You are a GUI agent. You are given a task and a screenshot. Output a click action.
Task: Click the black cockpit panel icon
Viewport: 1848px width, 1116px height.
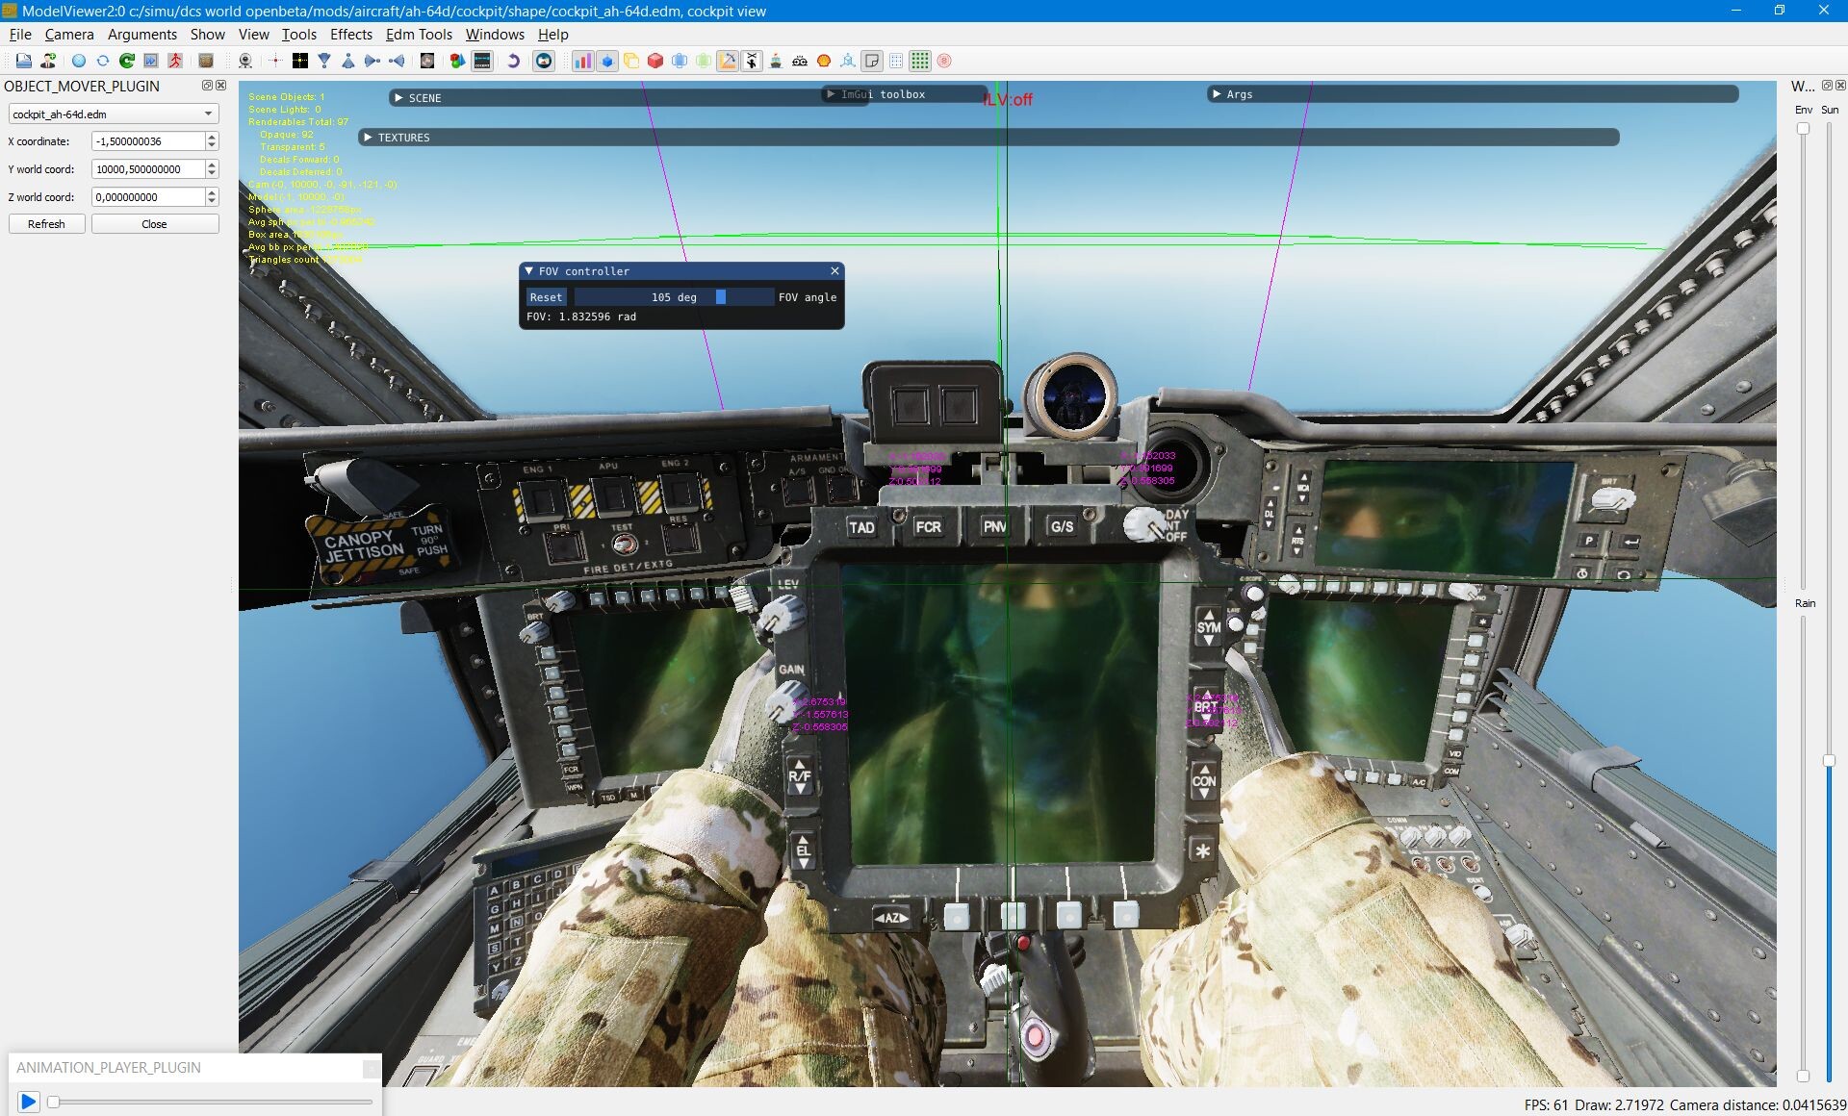click(483, 61)
